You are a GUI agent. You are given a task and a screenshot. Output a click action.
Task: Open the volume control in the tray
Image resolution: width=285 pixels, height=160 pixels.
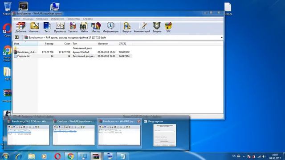[x=264, y=156]
